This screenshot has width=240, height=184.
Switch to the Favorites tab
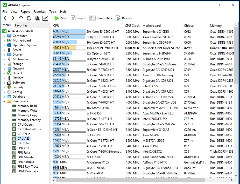[21, 25]
